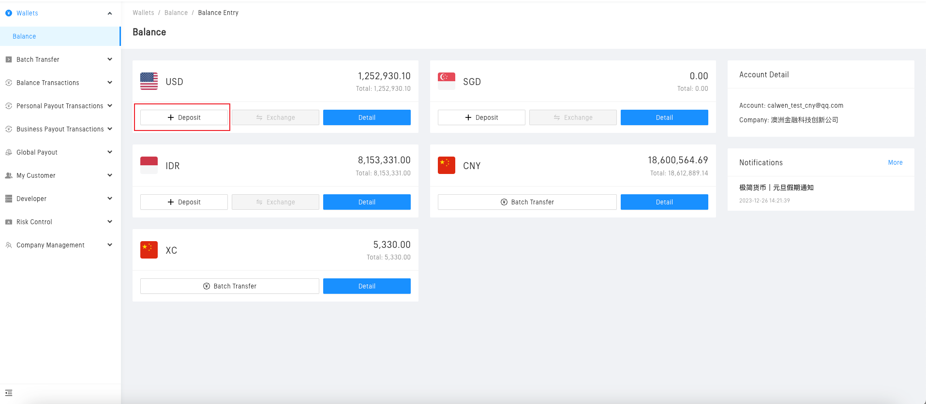This screenshot has width=926, height=404.
Task: Open the My Customer menu
Action: [36, 175]
